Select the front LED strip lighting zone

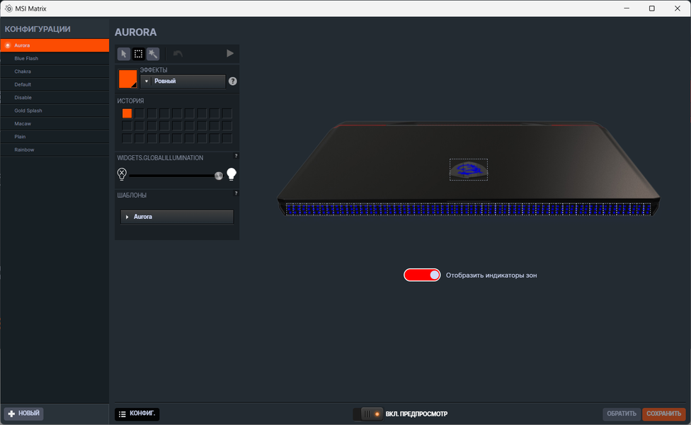coord(468,209)
